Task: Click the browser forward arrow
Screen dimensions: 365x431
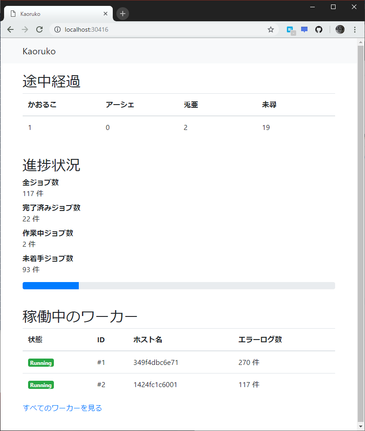Action: [25, 29]
